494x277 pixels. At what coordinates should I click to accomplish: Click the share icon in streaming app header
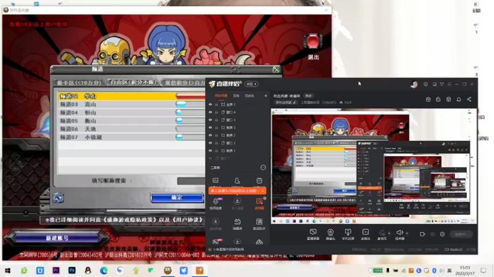coord(469,99)
